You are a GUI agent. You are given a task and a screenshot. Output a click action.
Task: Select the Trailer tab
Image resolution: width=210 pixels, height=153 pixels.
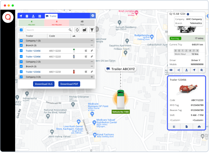pyautogui.click(x=51, y=16)
